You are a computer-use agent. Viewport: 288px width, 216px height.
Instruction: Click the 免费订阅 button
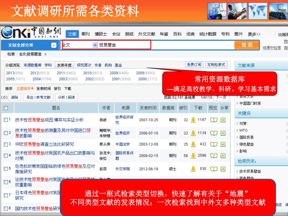194,65
